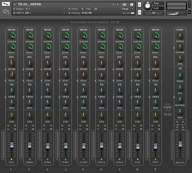The height and width of the screenshot is (173, 192).
Task: Click the Max voices value 32
Action: click(96, 9)
